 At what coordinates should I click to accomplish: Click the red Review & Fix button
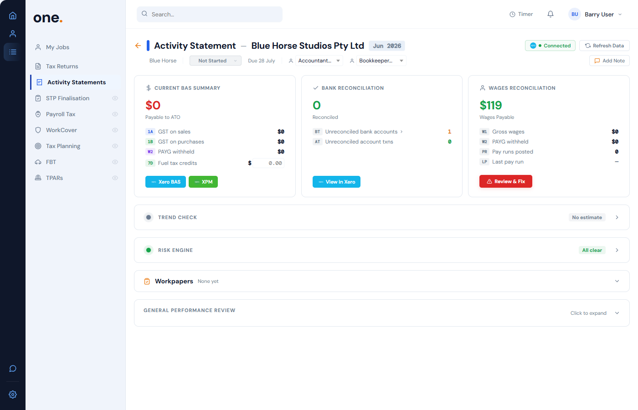(x=506, y=181)
